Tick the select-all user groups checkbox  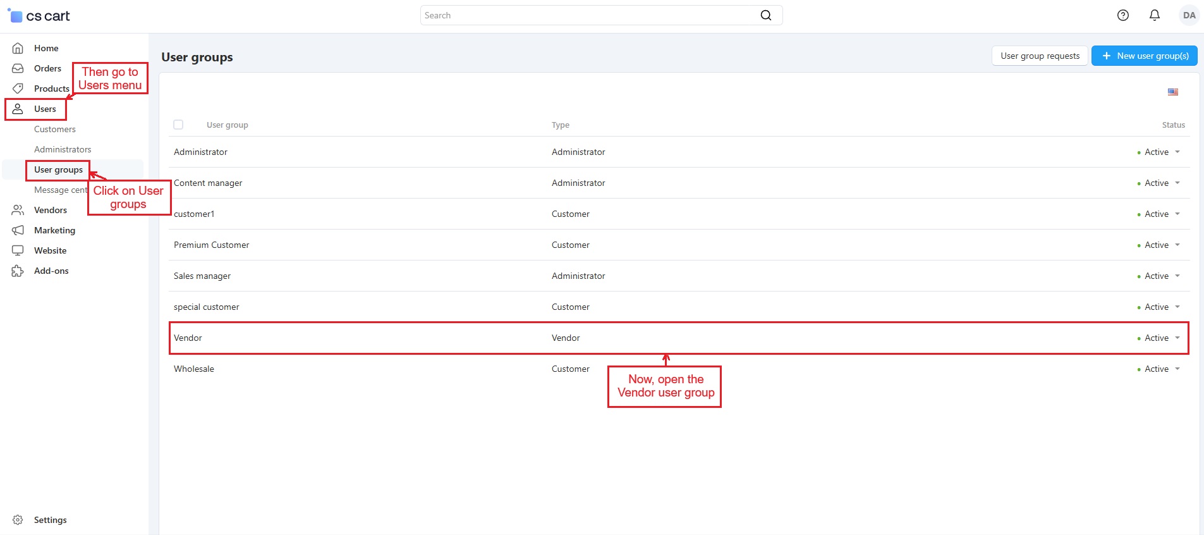178,125
